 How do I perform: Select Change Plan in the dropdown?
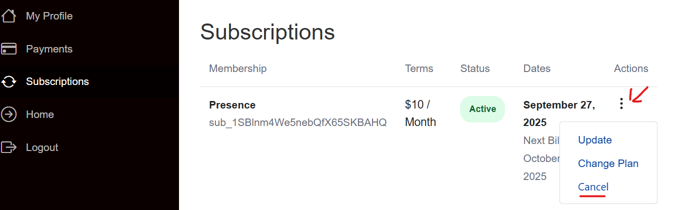(x=608, y=163)
